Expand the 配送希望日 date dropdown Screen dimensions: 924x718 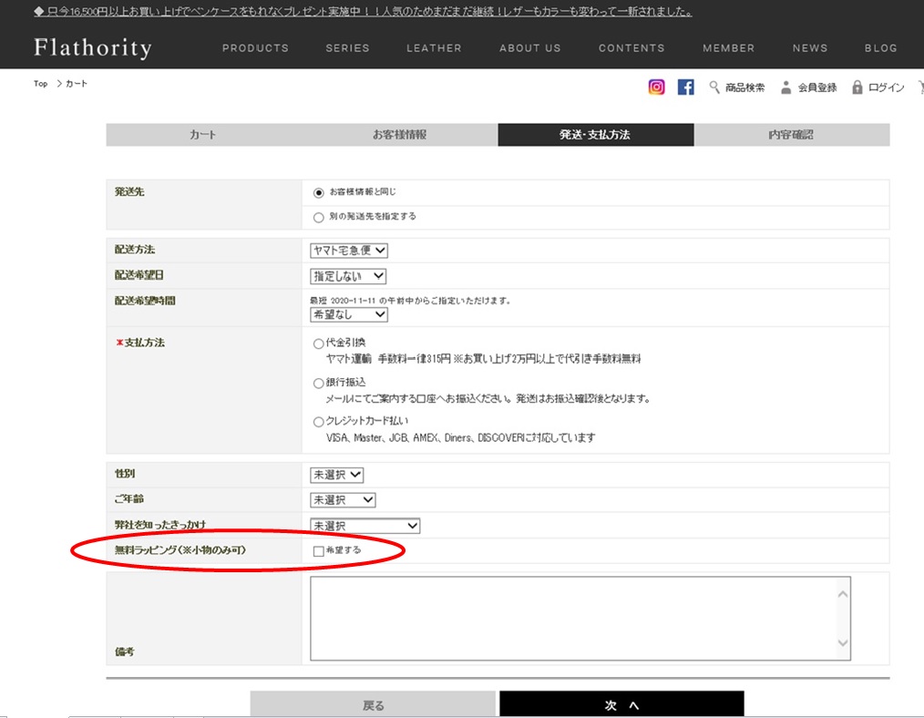pos(348,276)
